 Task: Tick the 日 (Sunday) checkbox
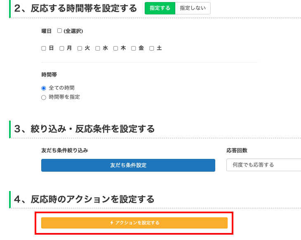[x=44, y=48]
